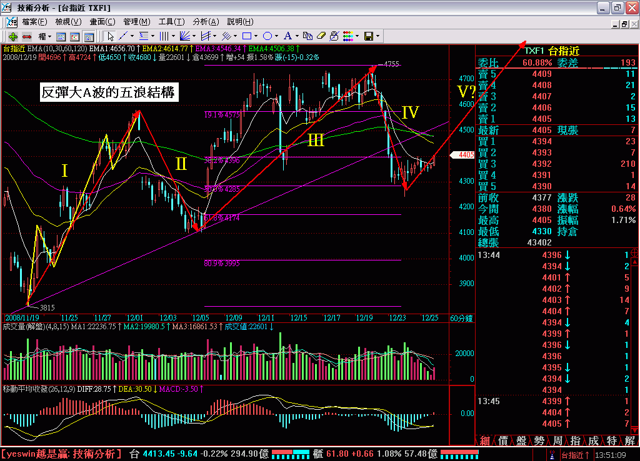Click the 61.8% 4174 Fibonacci level label
This screenshot has height=461, width=640.
[x=222, y=218]
